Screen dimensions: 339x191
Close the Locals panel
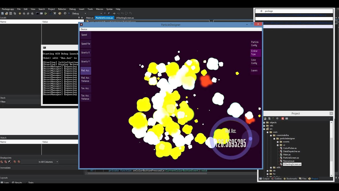point(82,18)
